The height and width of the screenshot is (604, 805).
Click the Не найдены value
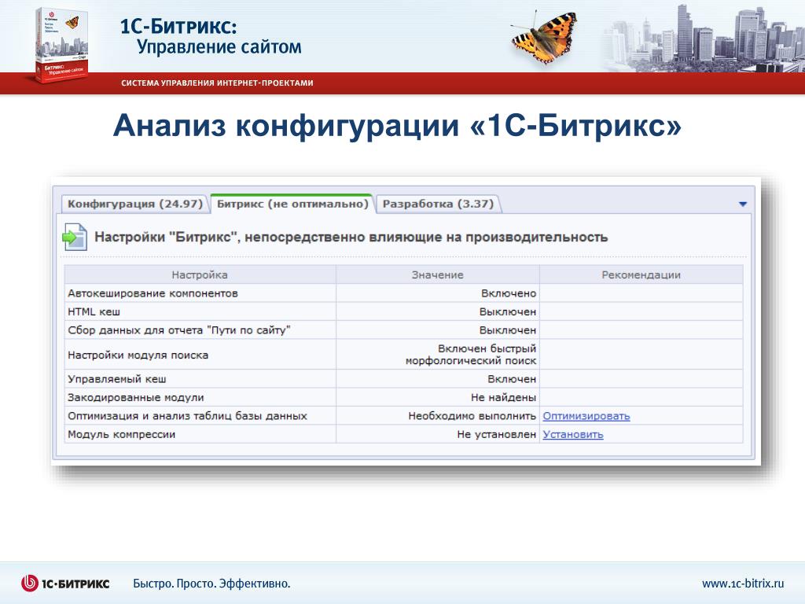pyautogui.click(x=504, y=397)
